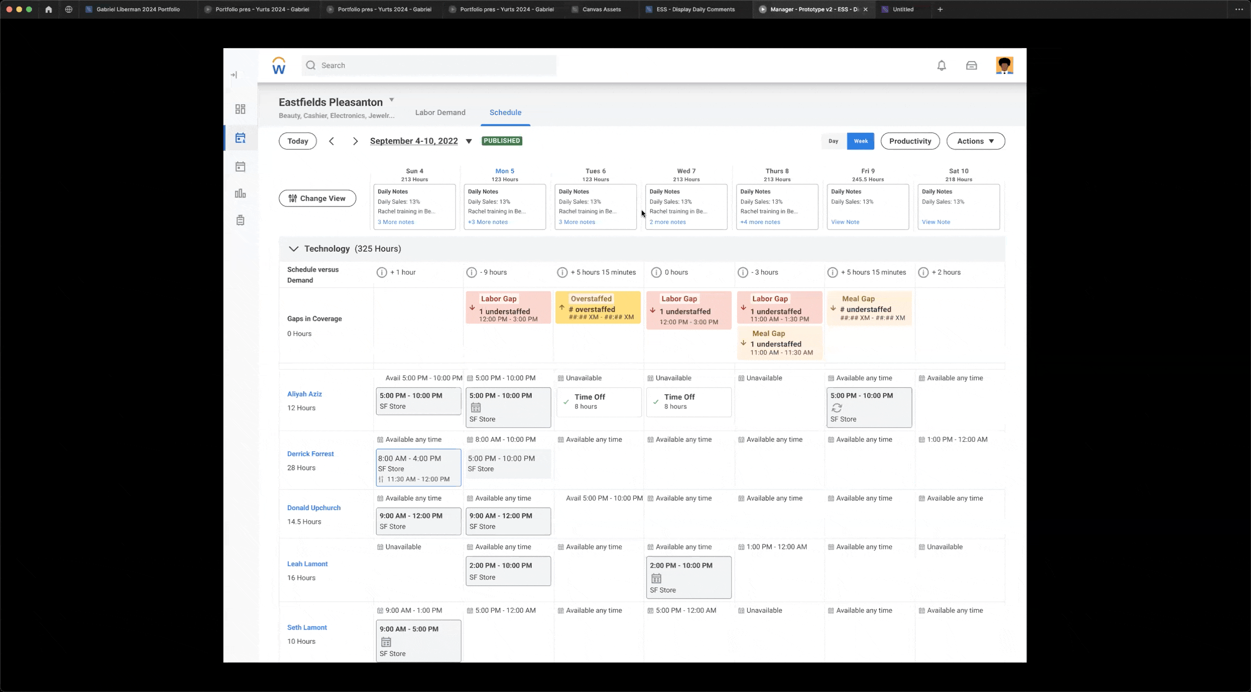The width and height of the screenshot is (1251, 692).
Task: Switch to ESS - Display Daily Comments tab
Action: (x=695, y=9)
